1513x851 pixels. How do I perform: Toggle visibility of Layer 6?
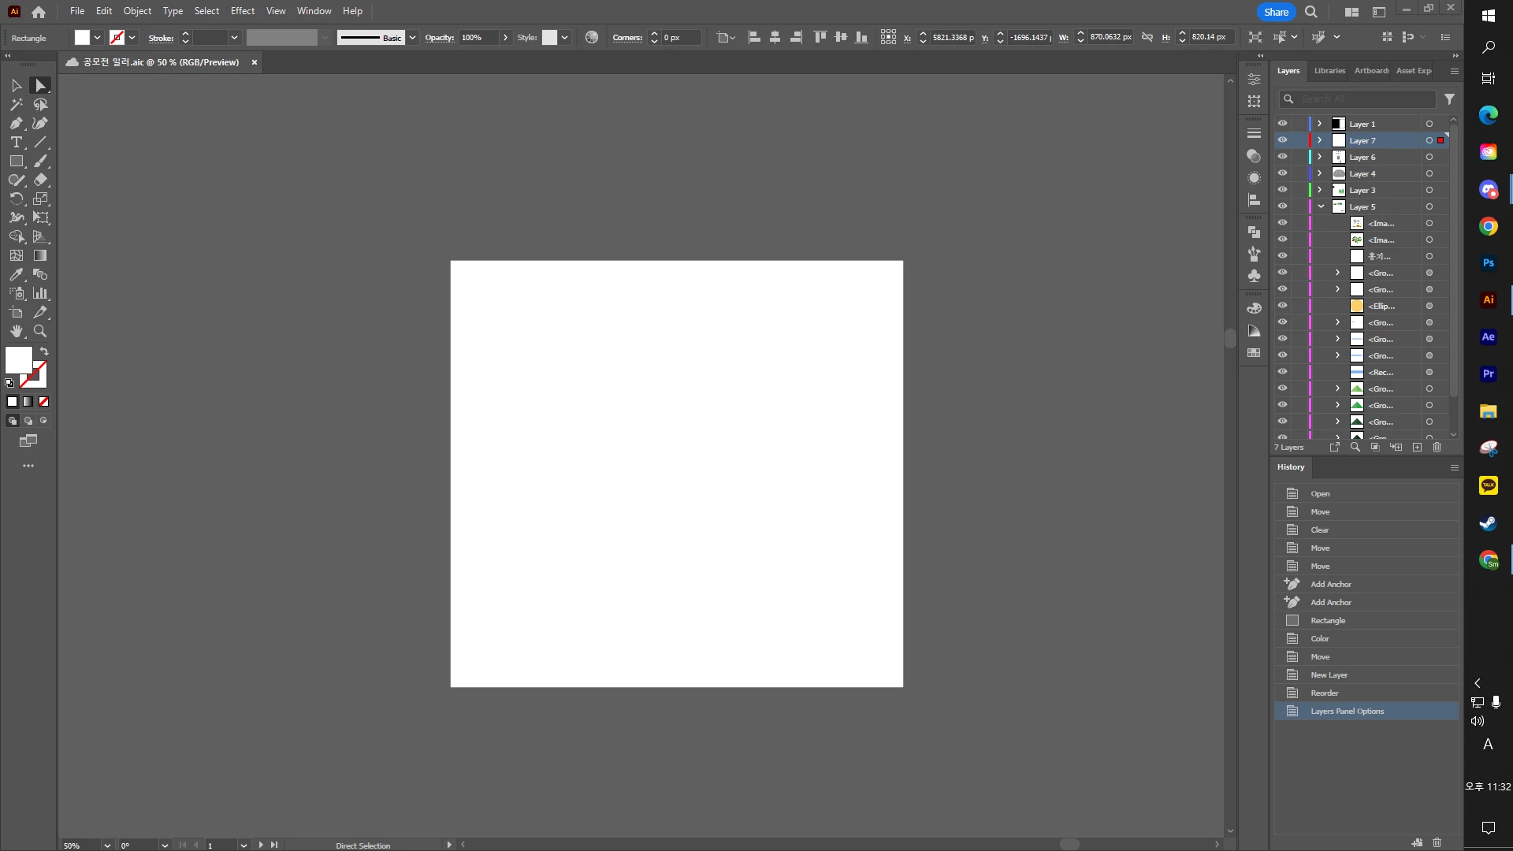(x=1283, y=157)
